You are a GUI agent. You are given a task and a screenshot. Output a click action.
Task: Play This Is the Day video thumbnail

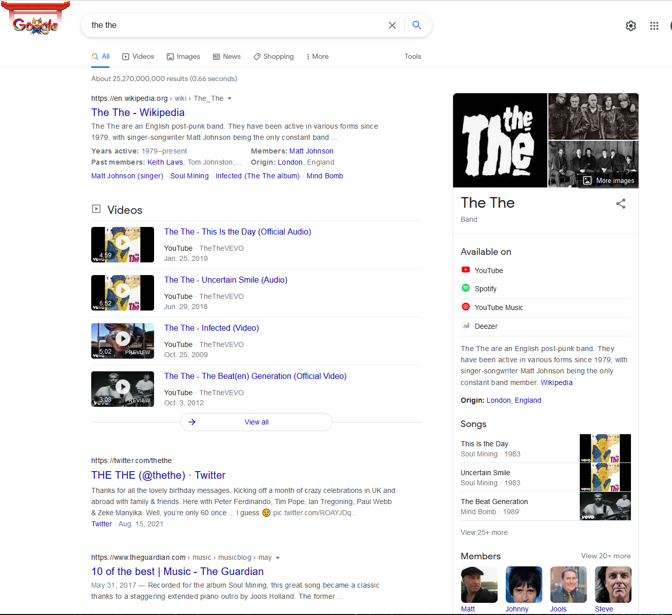(x=123, y=245)
